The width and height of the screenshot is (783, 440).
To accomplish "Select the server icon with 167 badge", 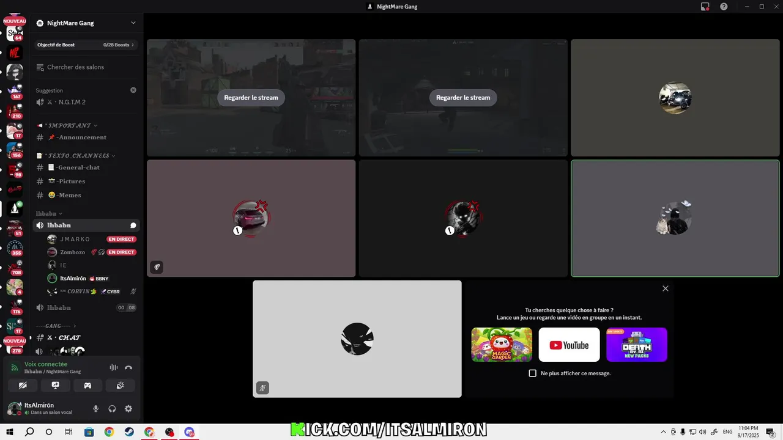I will 15,91.
